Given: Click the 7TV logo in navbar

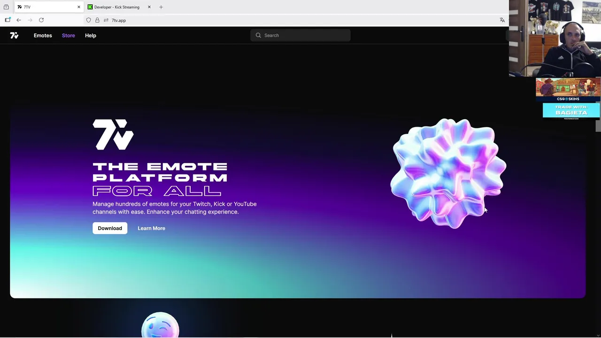Looking at the screenshot, I should coord(14,35).
